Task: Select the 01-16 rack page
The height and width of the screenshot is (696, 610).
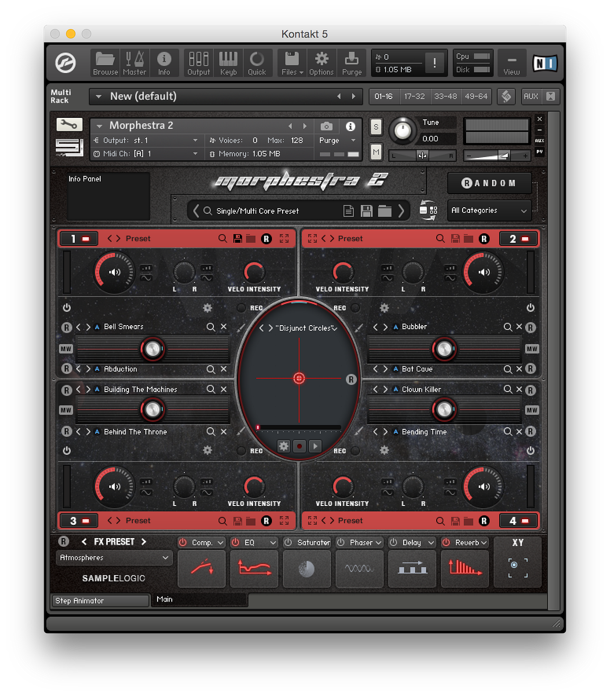Action: pos(384,96)
